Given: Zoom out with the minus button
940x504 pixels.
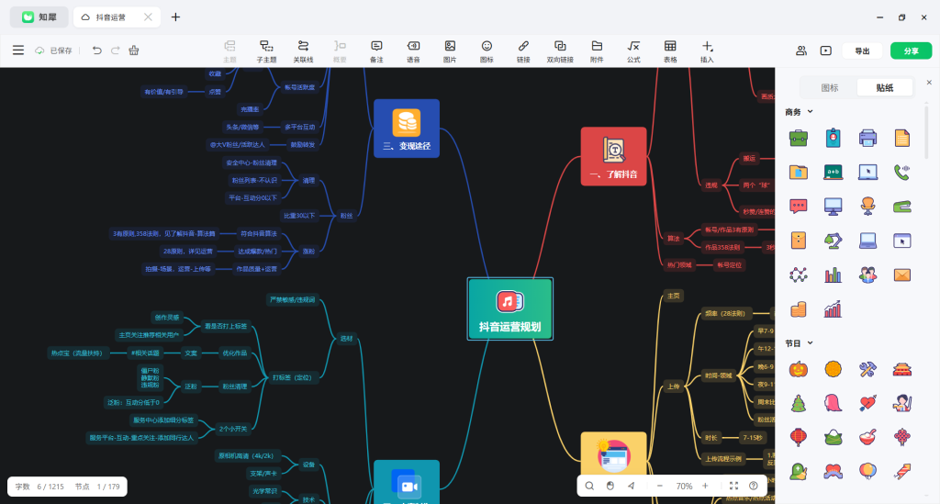Looking at the screenshot, I should tap(660, 486).
